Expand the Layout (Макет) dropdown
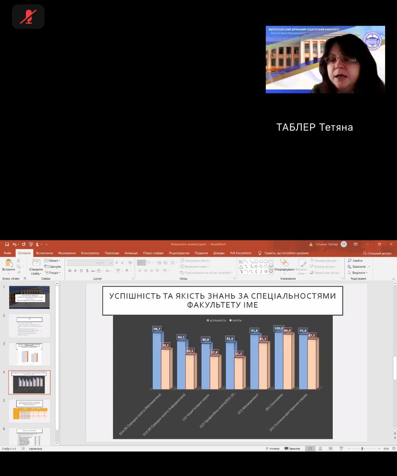397x476 pixels. (52, 261)
